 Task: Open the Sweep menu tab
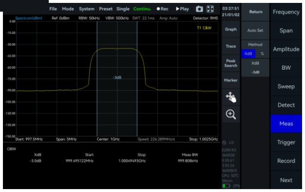coord(286,86)
